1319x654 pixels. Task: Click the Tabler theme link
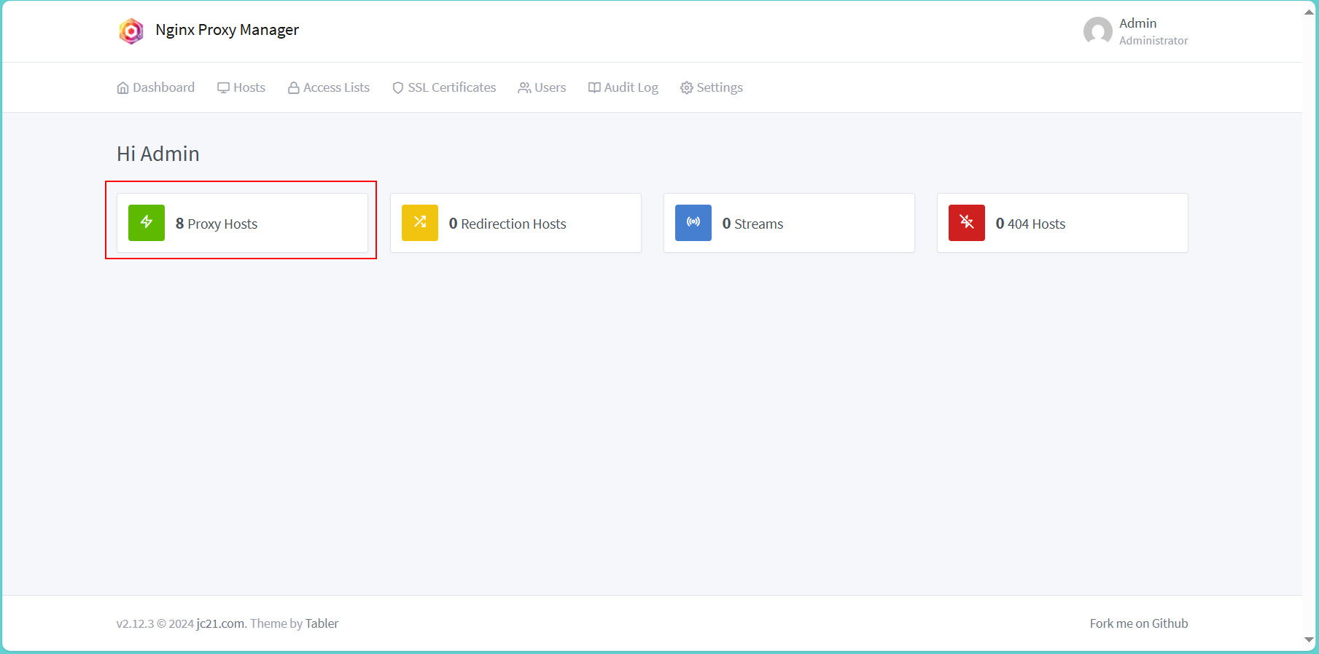(322, 623)
